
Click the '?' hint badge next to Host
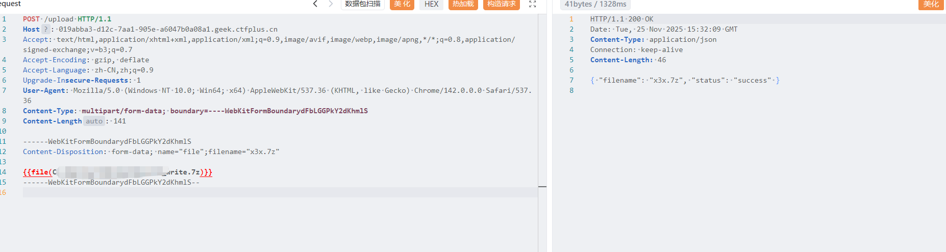45,29
